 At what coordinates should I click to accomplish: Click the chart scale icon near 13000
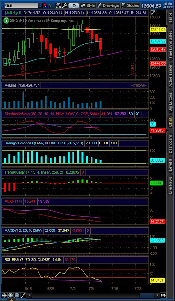point(153,13)
